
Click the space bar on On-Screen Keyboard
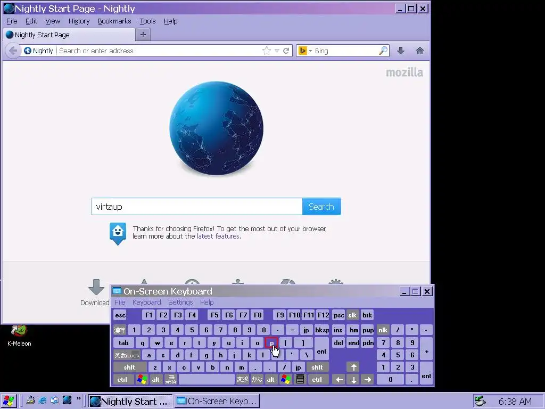(x=207, y=379)
